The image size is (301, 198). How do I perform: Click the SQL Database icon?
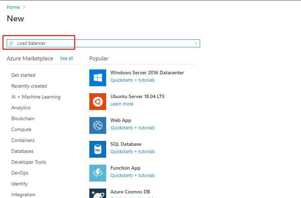[x=98, y=149]
